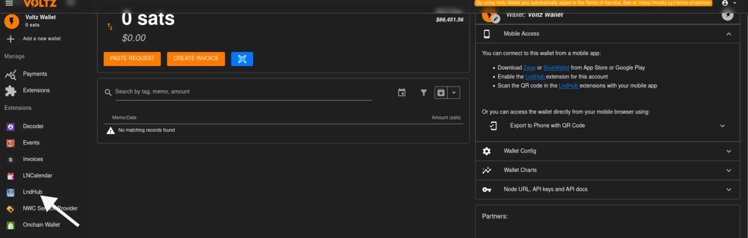
Task: Select the Voltz Wallet lightning avatar in sidebar
Action: pyautogui.click(x=11, y=22)
